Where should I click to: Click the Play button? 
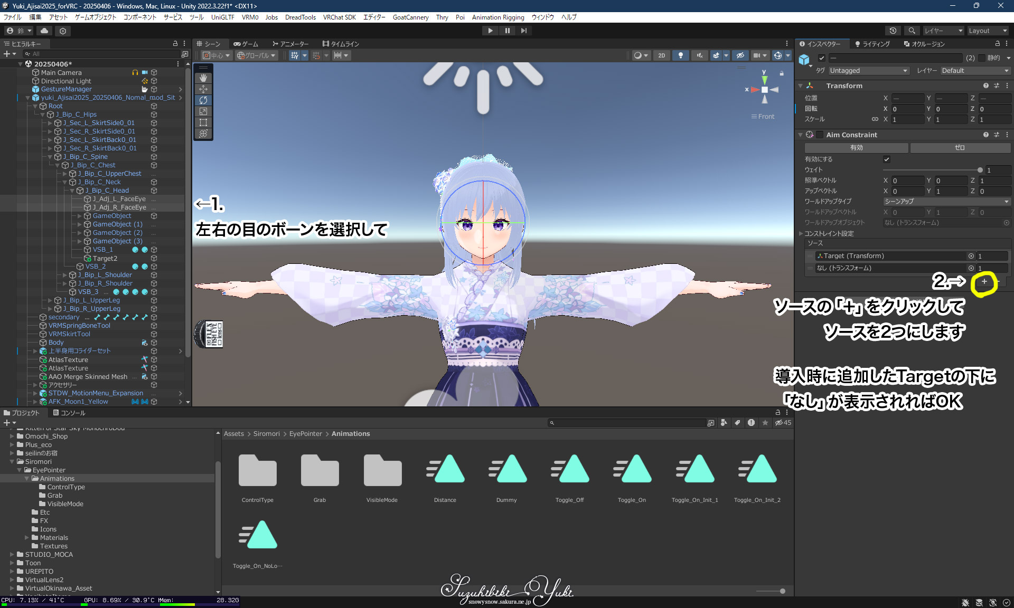490,31
